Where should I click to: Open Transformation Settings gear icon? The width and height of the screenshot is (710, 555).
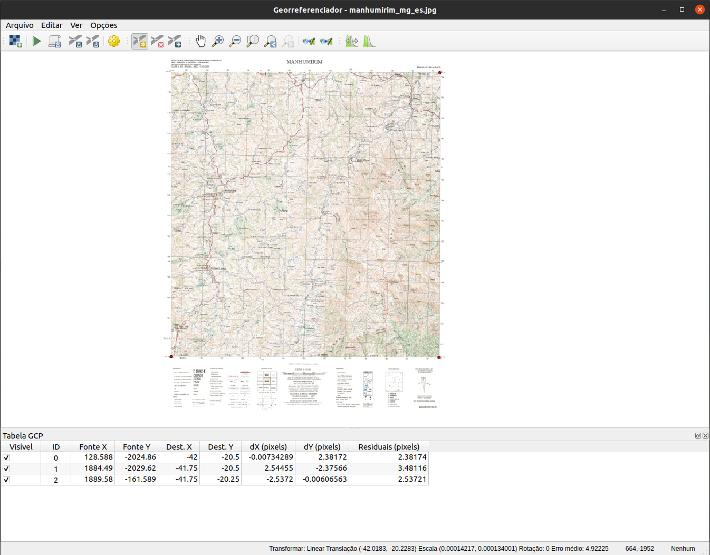(114, 41)
